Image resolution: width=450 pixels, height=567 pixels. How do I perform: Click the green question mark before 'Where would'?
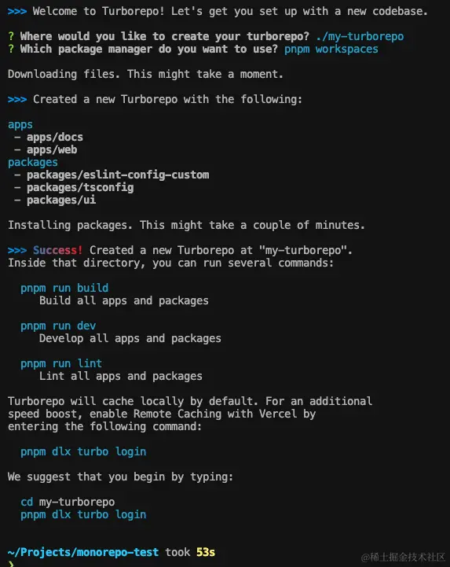tap(11, 36)
